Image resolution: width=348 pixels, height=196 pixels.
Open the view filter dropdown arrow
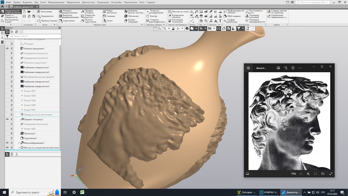pyautogui.click(x=243, y=28)
